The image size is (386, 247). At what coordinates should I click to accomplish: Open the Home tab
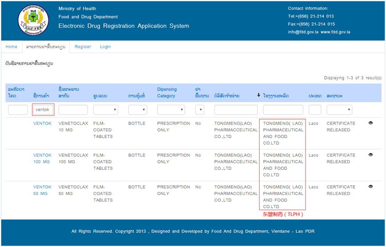[11, 47]
